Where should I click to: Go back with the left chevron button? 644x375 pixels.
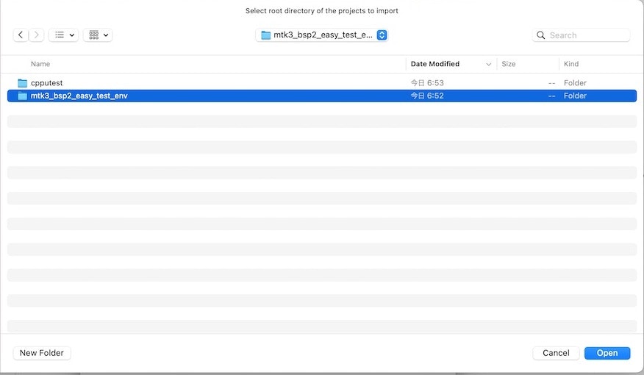(x=21, y=35)
